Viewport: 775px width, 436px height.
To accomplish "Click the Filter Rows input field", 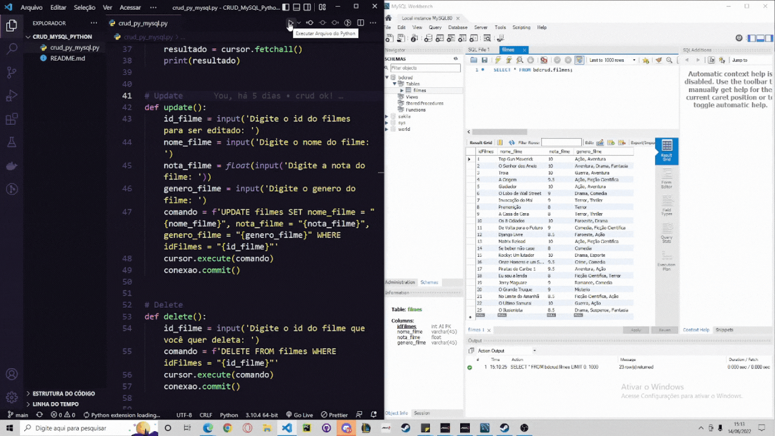I will point(561,143).
